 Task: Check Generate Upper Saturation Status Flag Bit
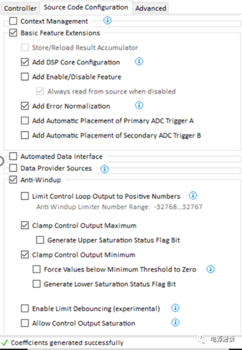click(40, 240)
